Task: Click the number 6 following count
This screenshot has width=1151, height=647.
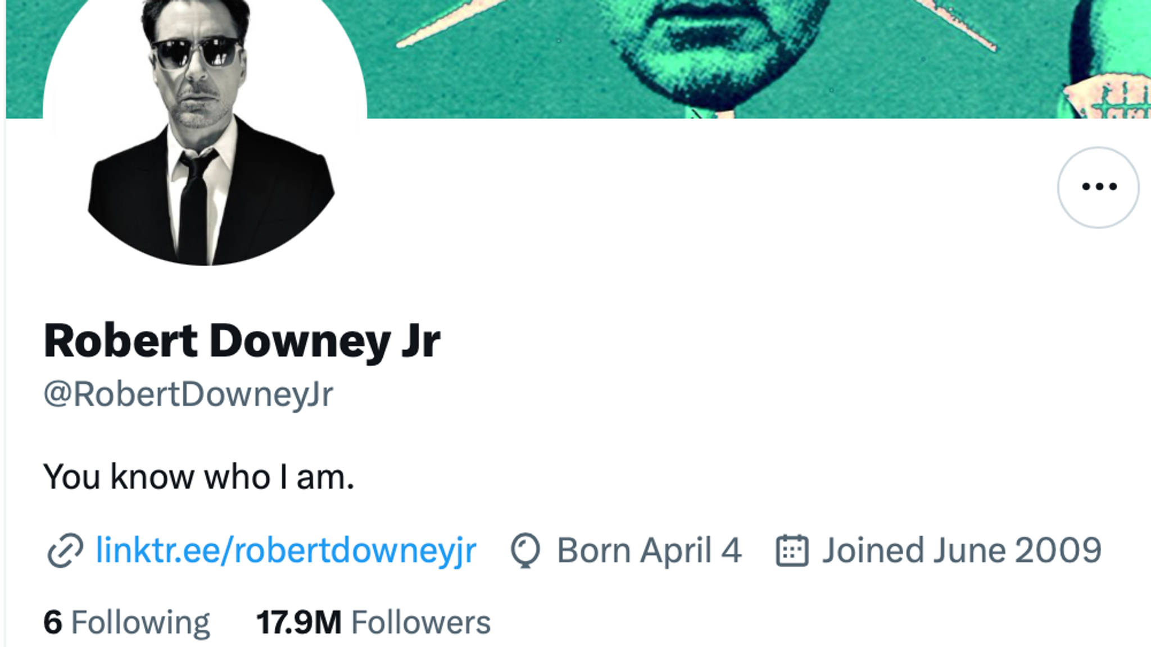Action: [52, 622]
